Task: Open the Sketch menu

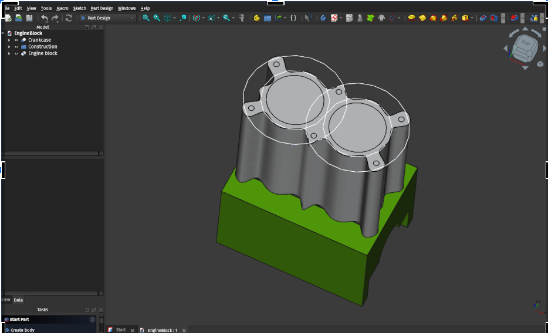Action: pyautogui.click(x=79, y=9)
